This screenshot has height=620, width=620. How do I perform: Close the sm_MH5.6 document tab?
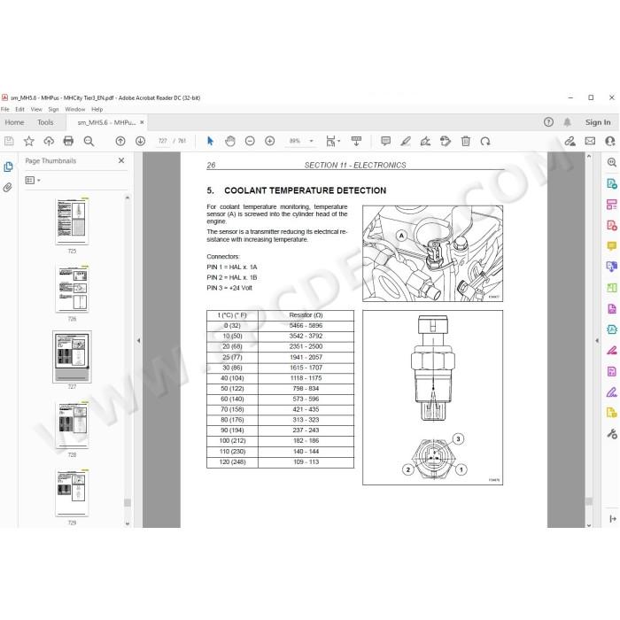pos(142,122)
